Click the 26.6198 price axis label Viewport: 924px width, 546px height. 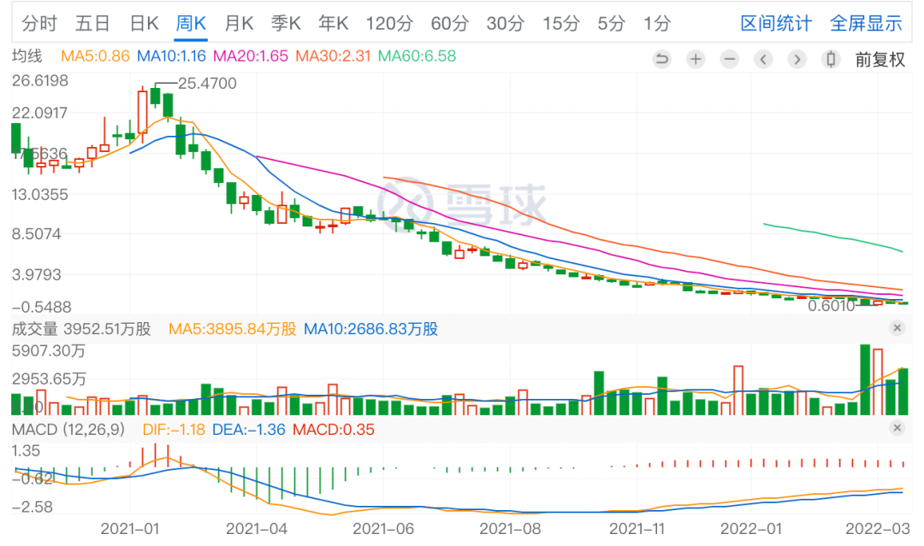(40, 80)
